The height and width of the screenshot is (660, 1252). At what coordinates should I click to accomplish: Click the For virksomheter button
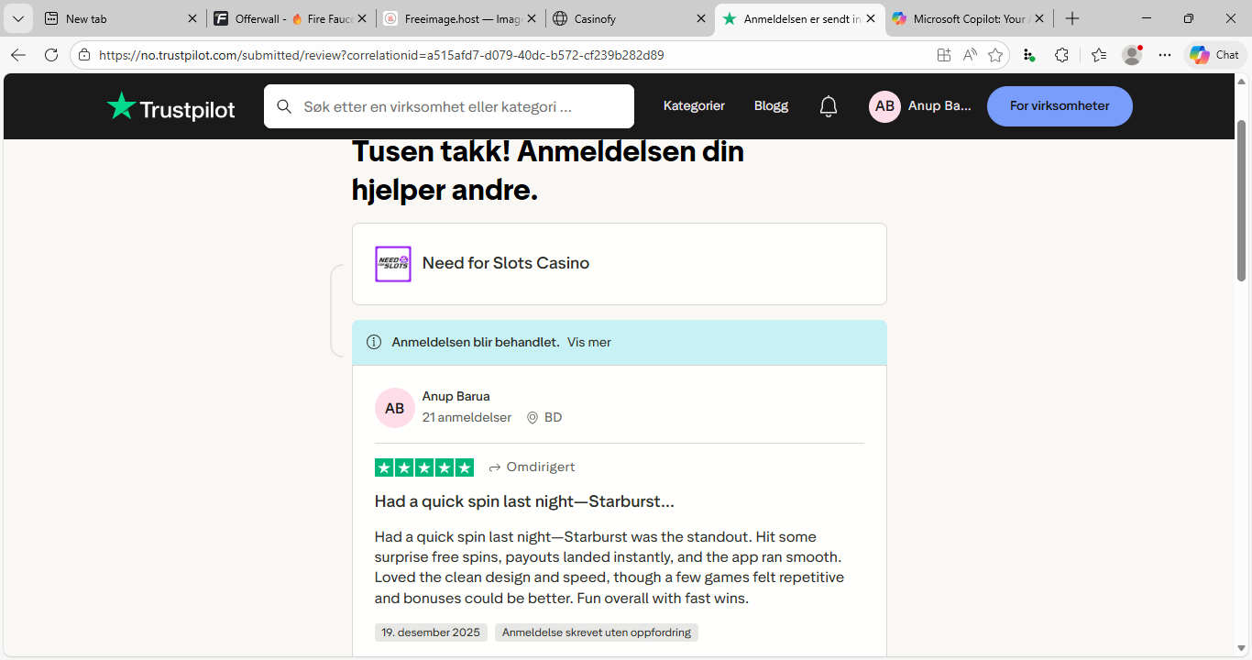(1060, 106)
